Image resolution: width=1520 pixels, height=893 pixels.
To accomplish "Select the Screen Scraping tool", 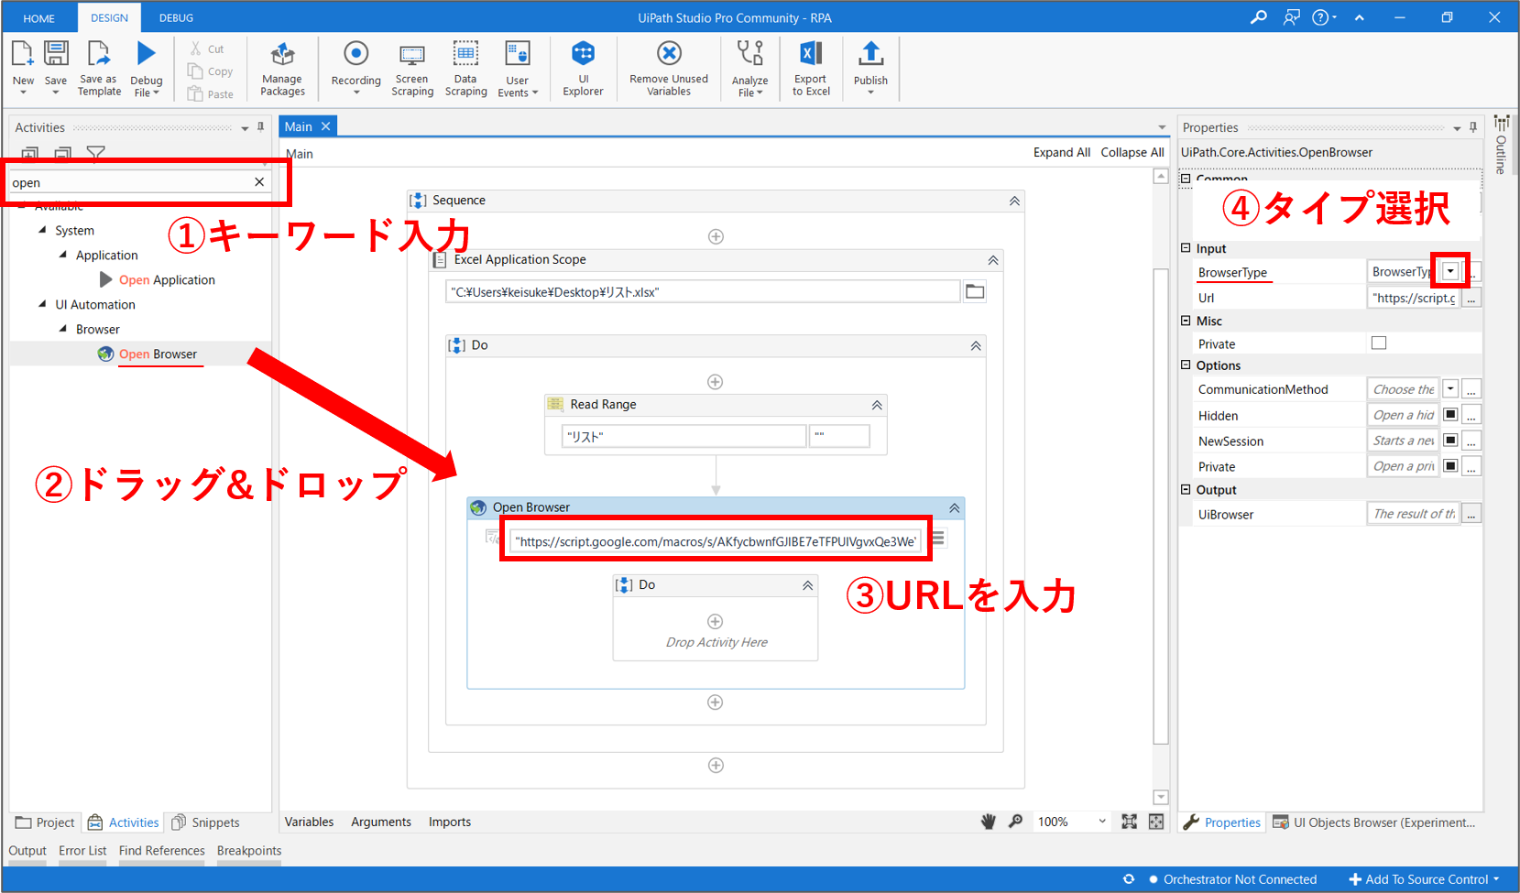I will point(412,55).
